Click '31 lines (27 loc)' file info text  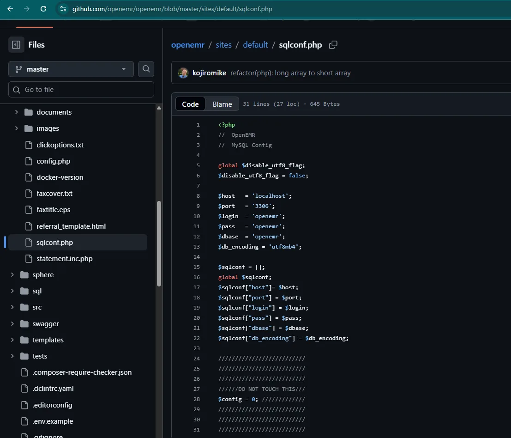[x=271, y=104]
